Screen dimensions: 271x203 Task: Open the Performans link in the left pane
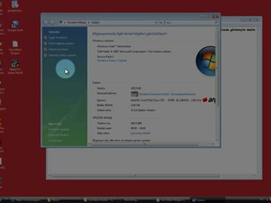55,141
